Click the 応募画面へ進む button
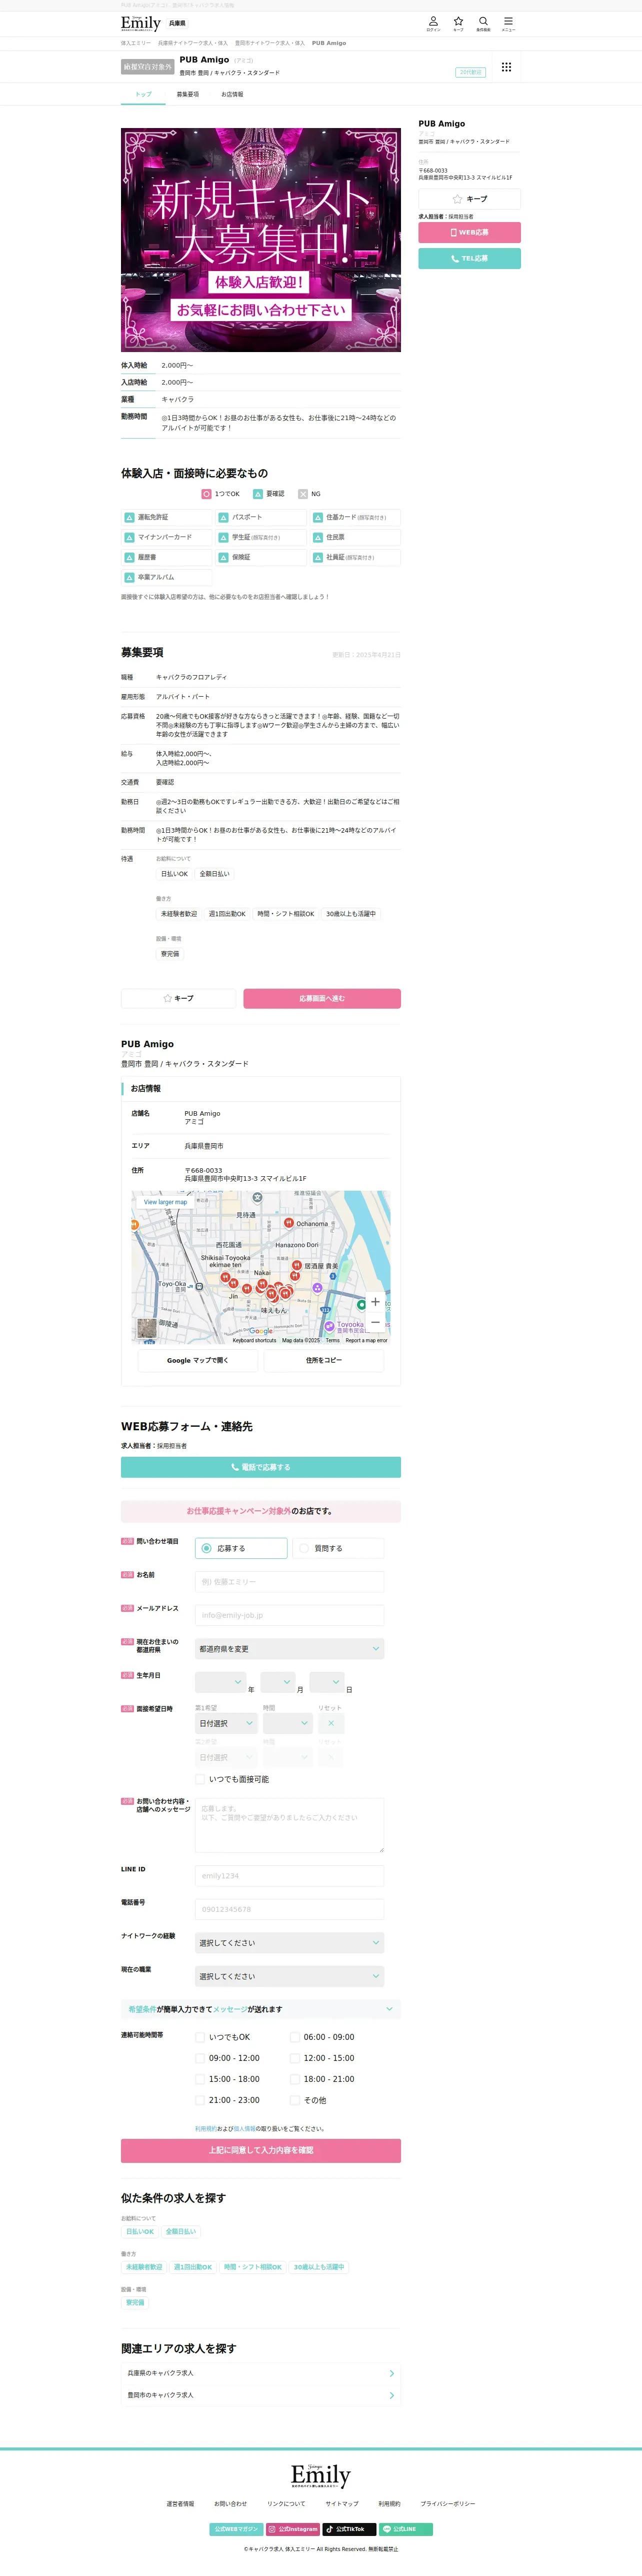The height and width of the screenshot is (2576, 642). (x=322, y=998)
